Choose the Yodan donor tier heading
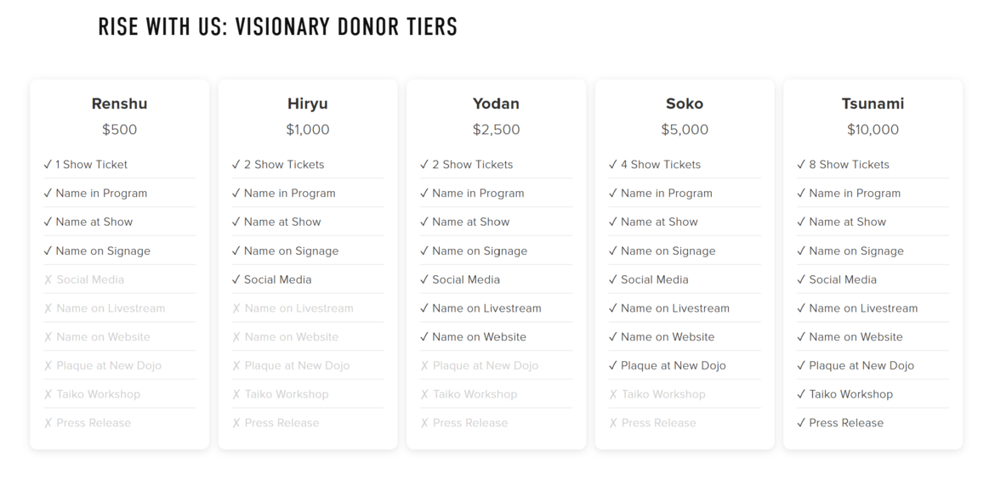995x479 pixels. [x=496, y=104]
